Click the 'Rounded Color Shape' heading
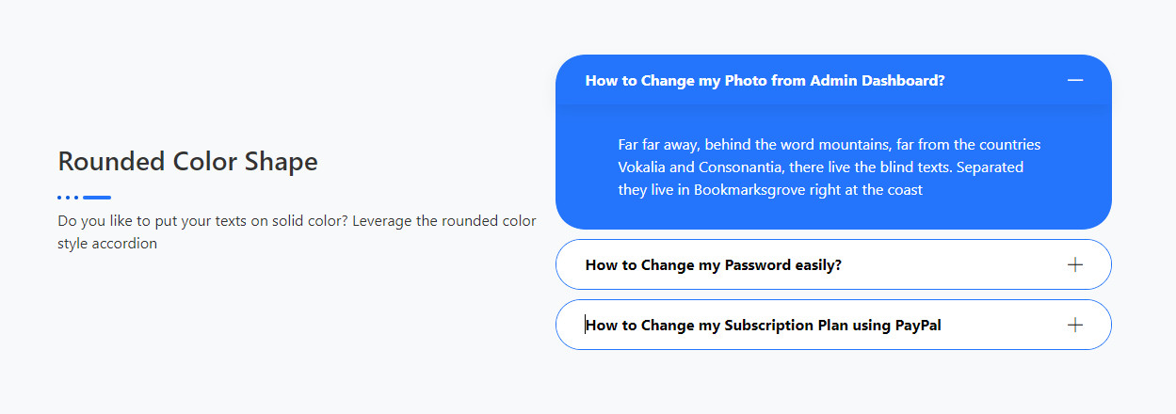The height and width of the screenshot is (414, 1176). point(187,162)
